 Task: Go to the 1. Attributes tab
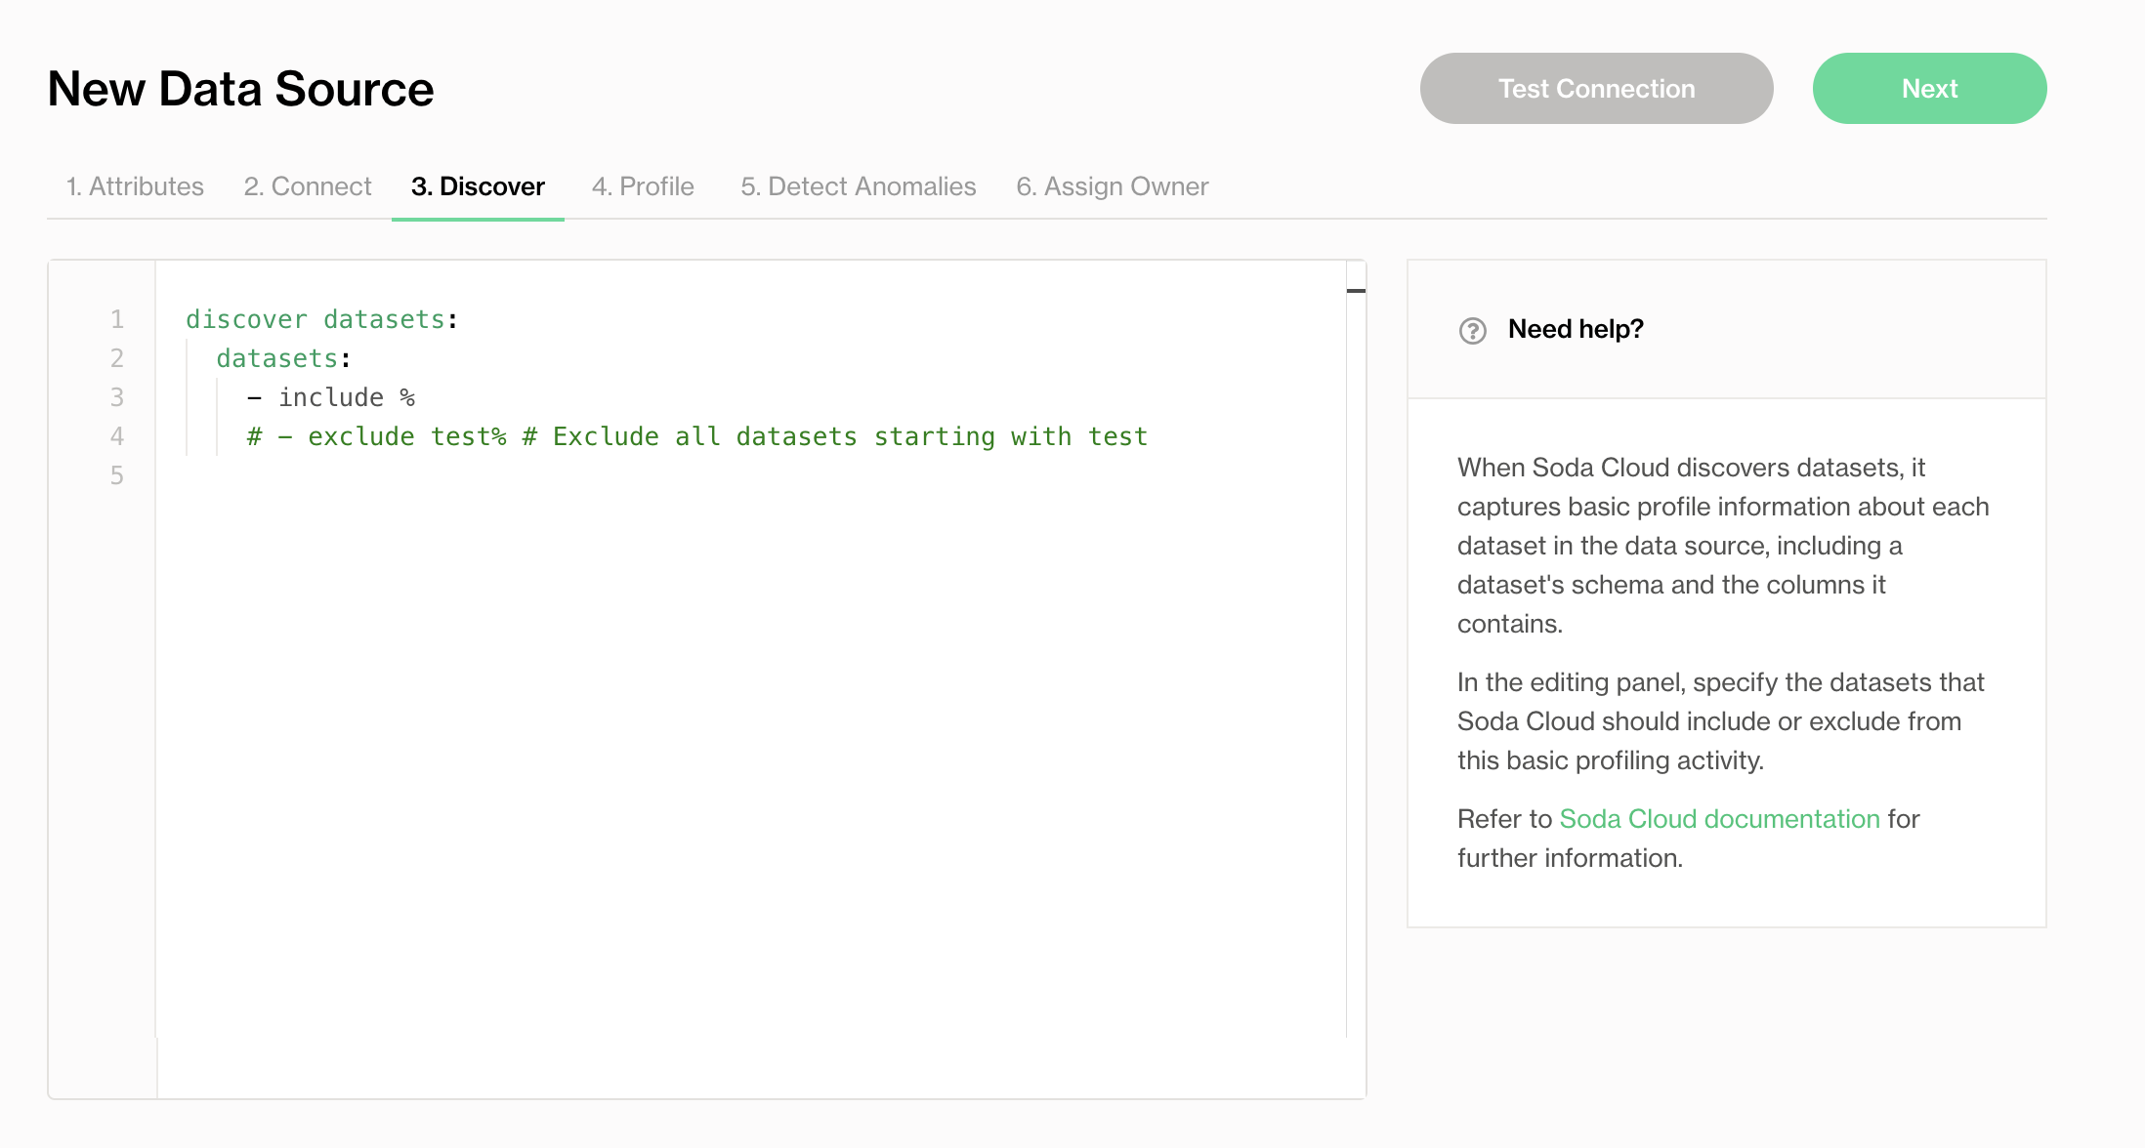(135, 186)
